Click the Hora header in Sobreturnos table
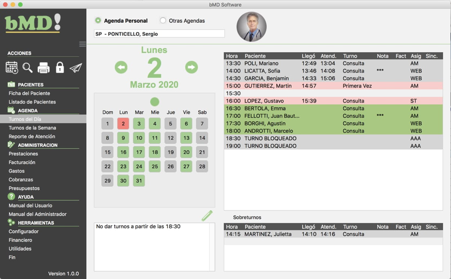Viewport: 451px width, 279px height. point(232,227)
